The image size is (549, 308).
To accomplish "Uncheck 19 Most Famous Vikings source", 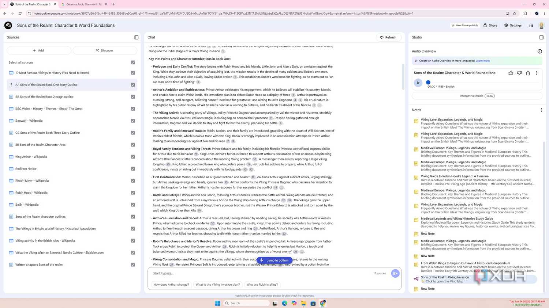I will click(x=133, y=73).
